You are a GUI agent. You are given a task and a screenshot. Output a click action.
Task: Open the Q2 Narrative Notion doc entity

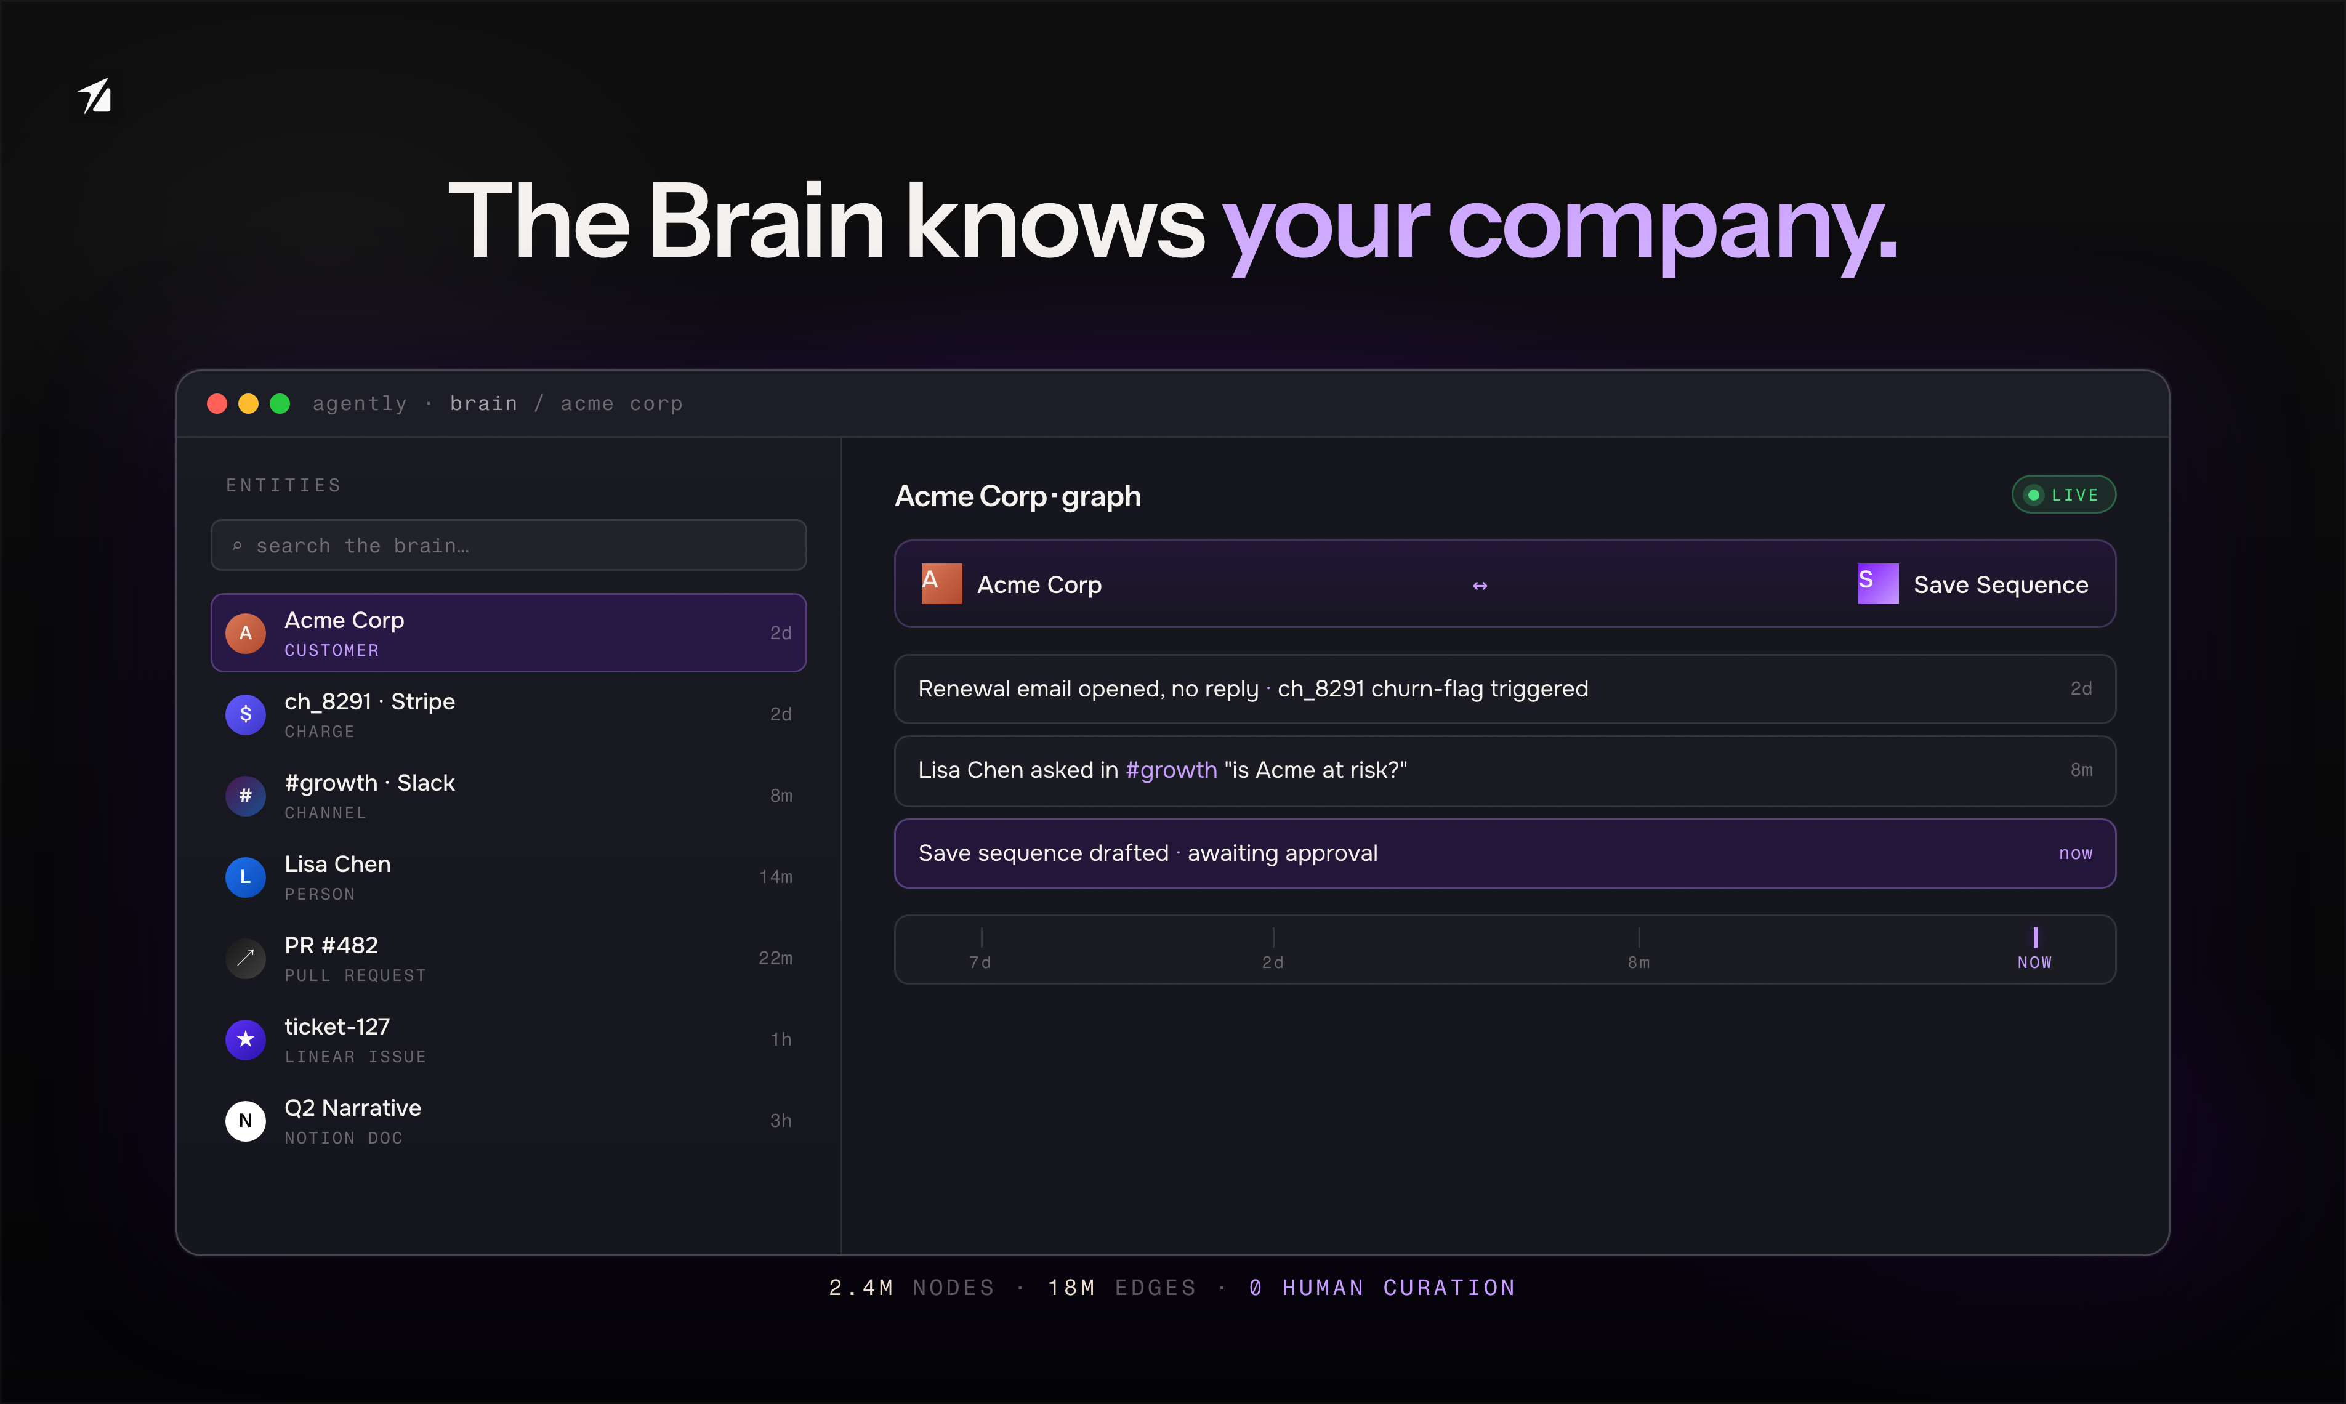[508, 1121]
